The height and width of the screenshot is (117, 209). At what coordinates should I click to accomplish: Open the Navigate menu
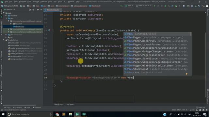(22, 2)
